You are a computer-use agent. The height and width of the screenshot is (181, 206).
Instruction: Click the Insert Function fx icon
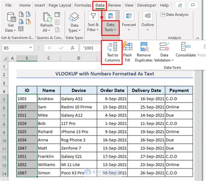pos(73,48)
